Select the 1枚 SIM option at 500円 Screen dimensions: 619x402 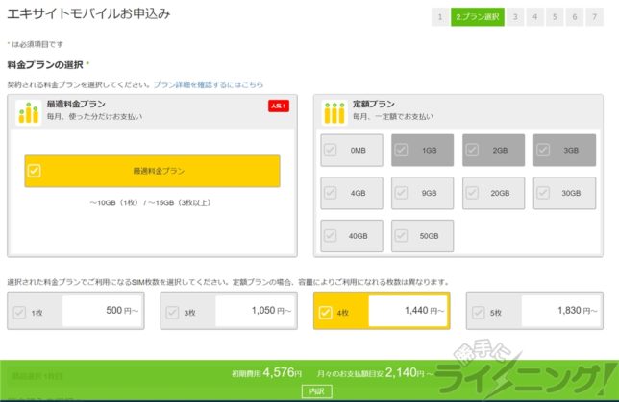[x=76, y=311]
